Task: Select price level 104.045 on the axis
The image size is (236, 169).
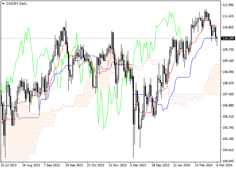Action: tap(228, 161)
